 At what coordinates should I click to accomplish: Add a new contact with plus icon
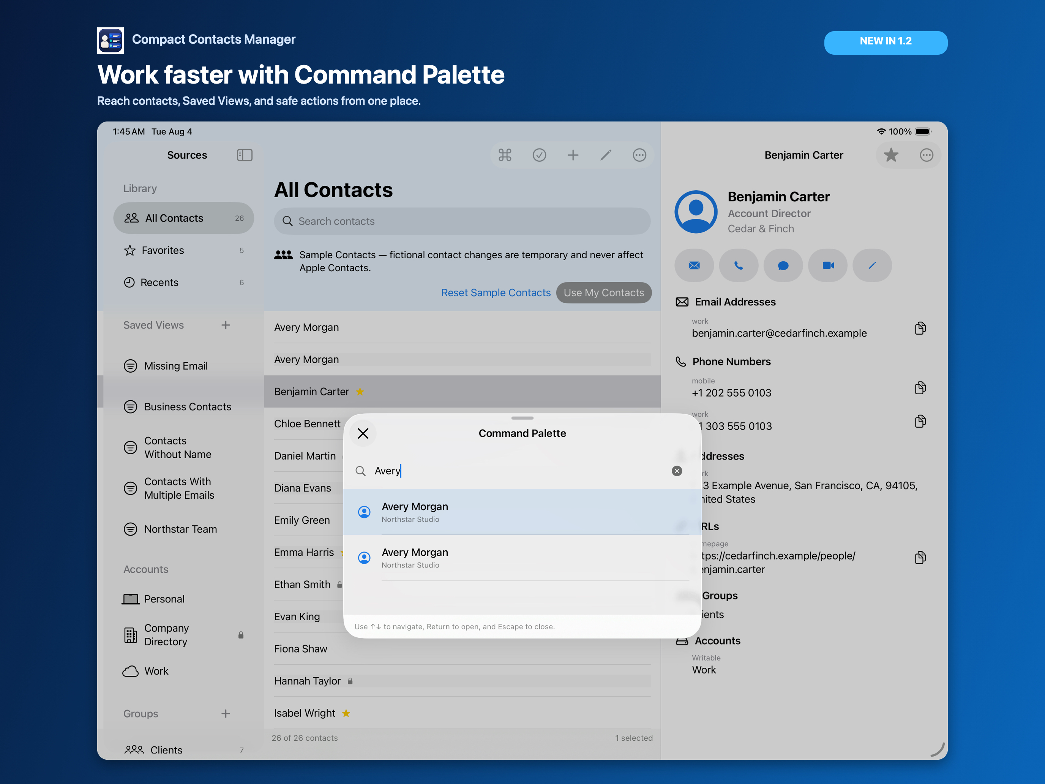tap(573, 155)
